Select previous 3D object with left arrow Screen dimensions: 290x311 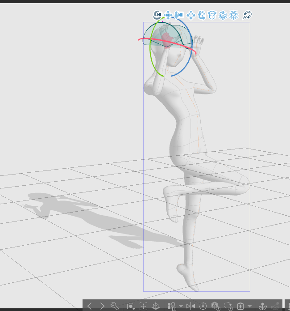coord(89,306)
